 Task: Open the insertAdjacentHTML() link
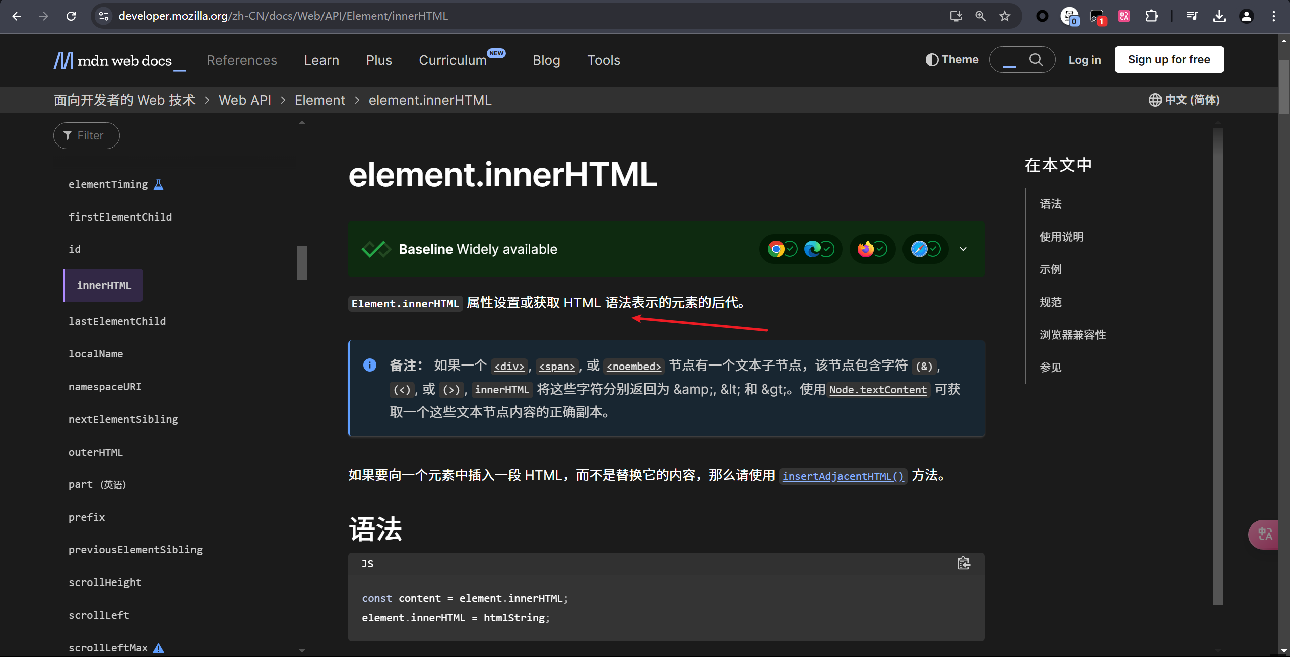click(x=843, y=476)
